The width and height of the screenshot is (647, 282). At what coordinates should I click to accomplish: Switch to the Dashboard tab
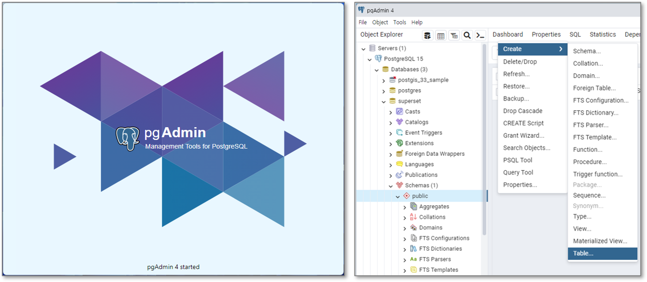pos(507,34)
